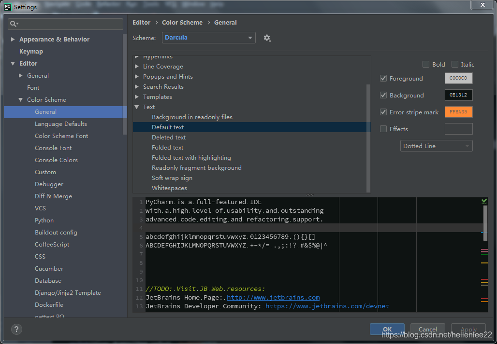Collapse the Text group arrow
The image size is (497, 344).
[137, 107]
